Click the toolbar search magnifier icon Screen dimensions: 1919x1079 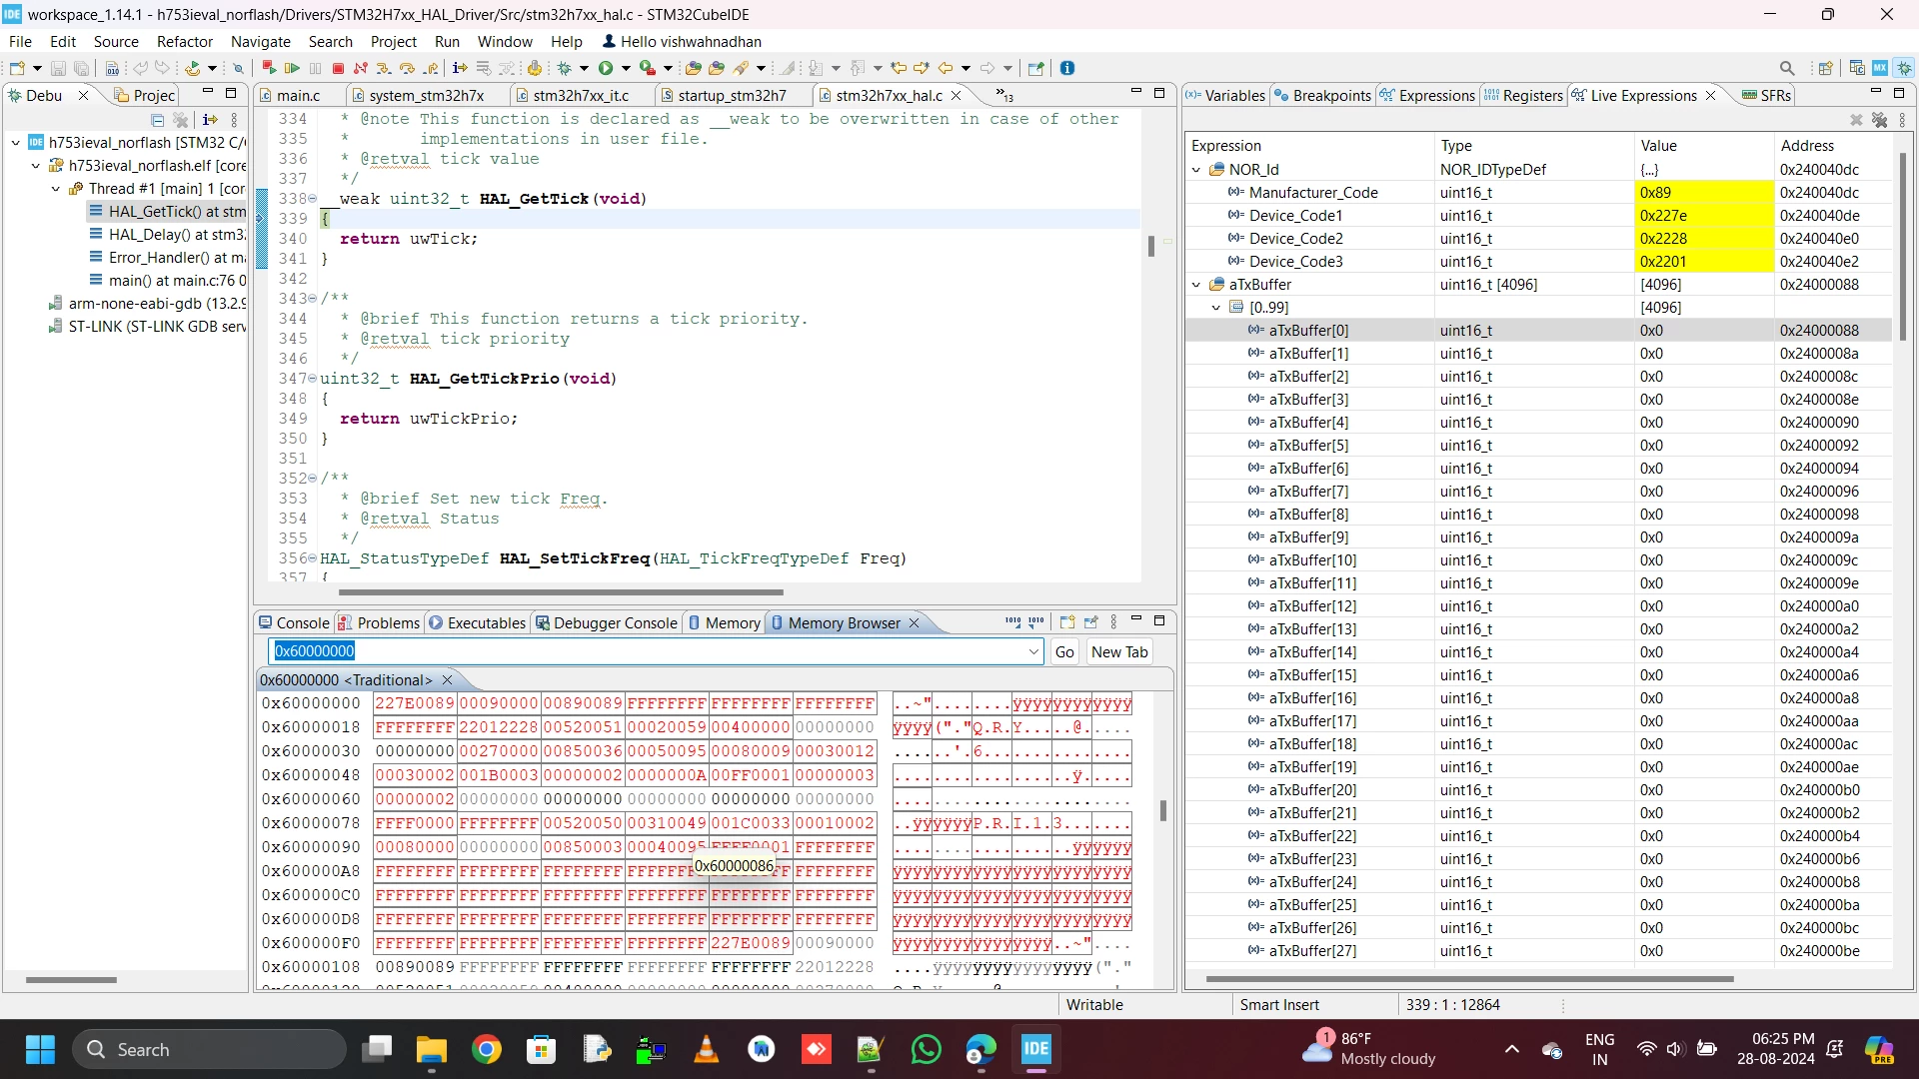(1787, 68)
